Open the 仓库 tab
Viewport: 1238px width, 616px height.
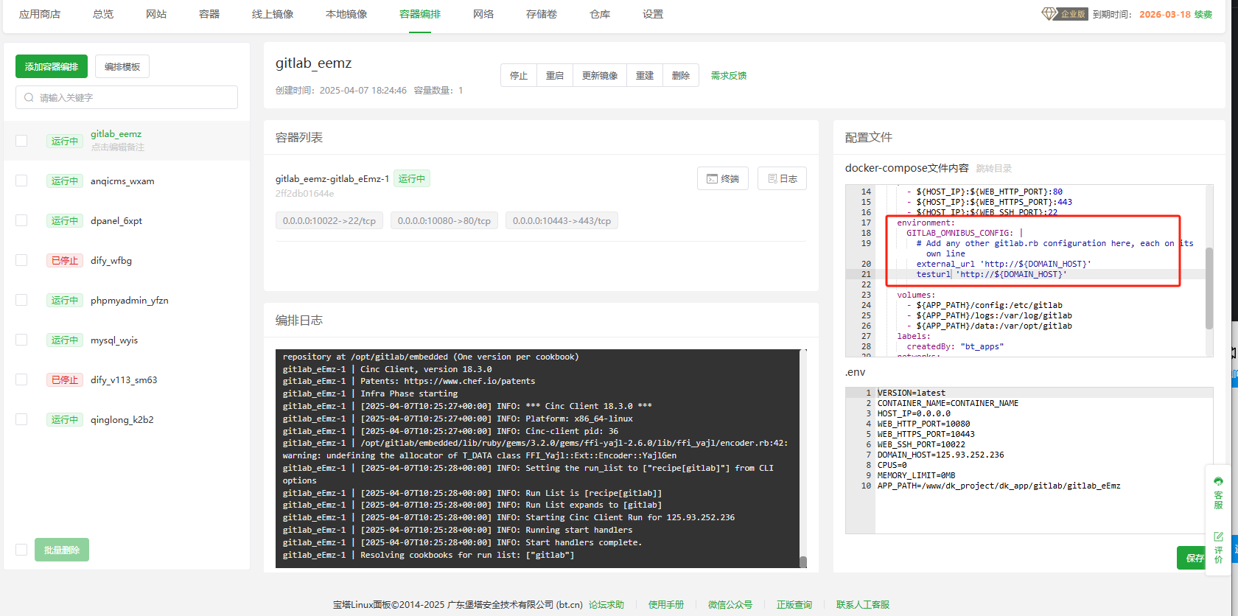click(x=600, y=14)
